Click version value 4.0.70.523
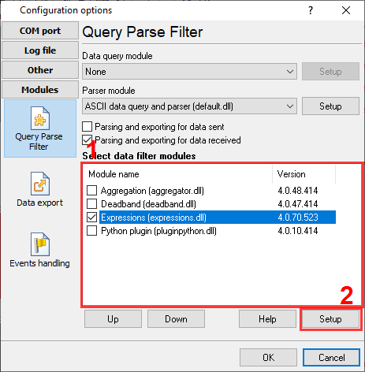This screenshot has width=365, height=372. tap(298, 218)
